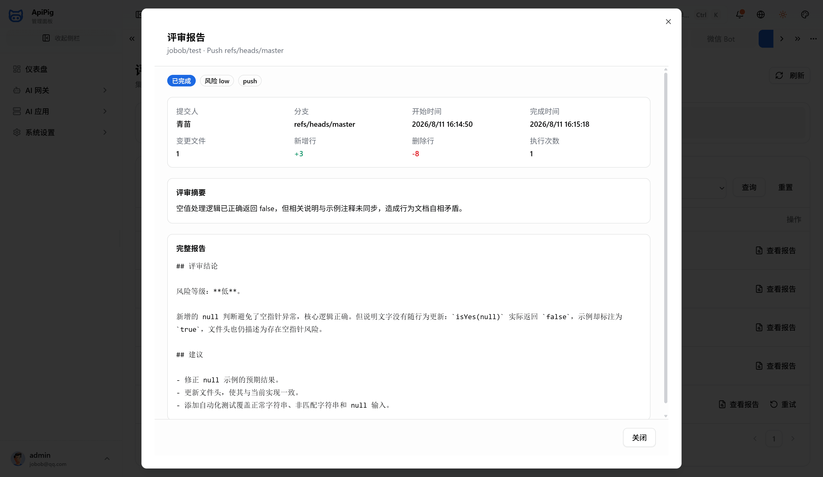
Task: Click the submitter name 青苗
Action: pos(183,124)
